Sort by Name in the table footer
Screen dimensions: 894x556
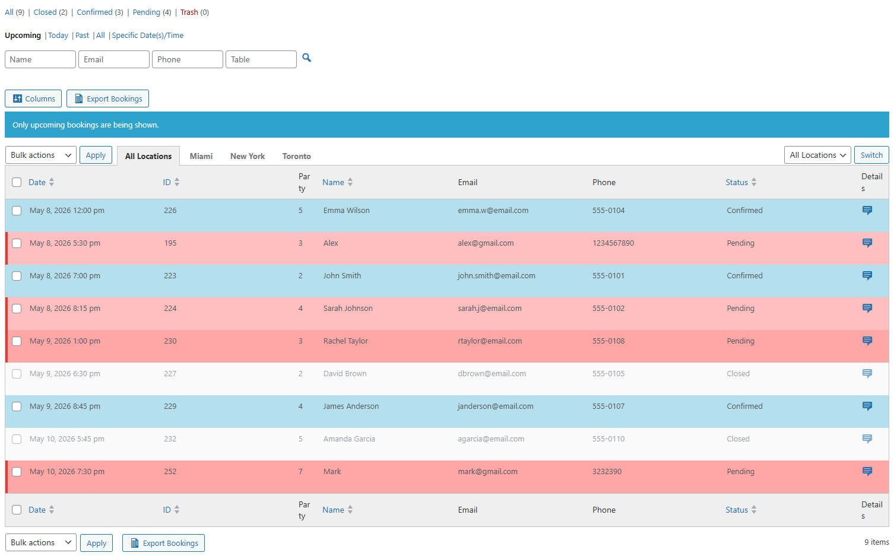click(337, 510)
